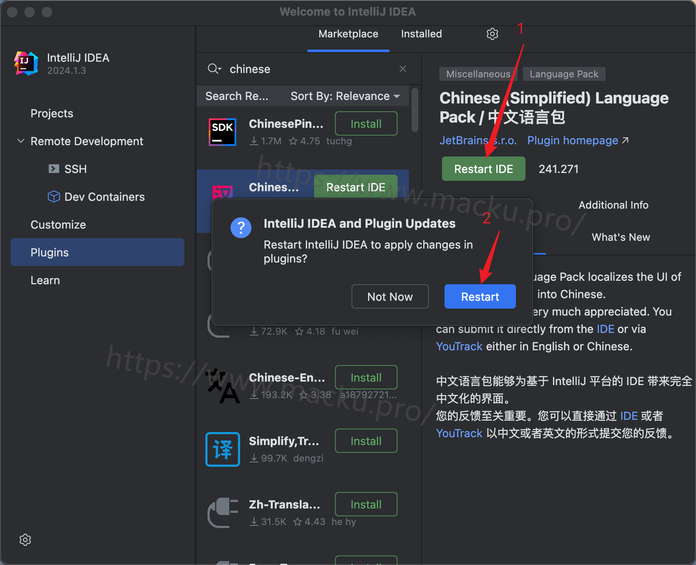Image resolution: width=696 pixels, height=565 pixels.
Task: Click Restart in the dialog
Action: 480,296
